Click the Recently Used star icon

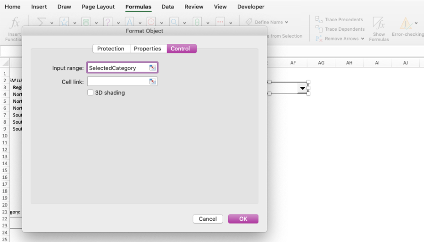coord(64,22)
